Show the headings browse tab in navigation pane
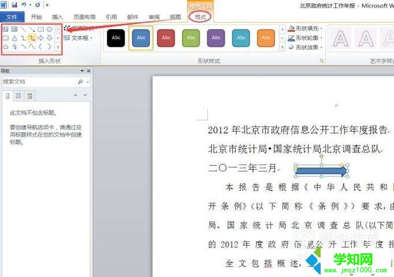The height and width of the screenshot is (277, 394). 8,96
